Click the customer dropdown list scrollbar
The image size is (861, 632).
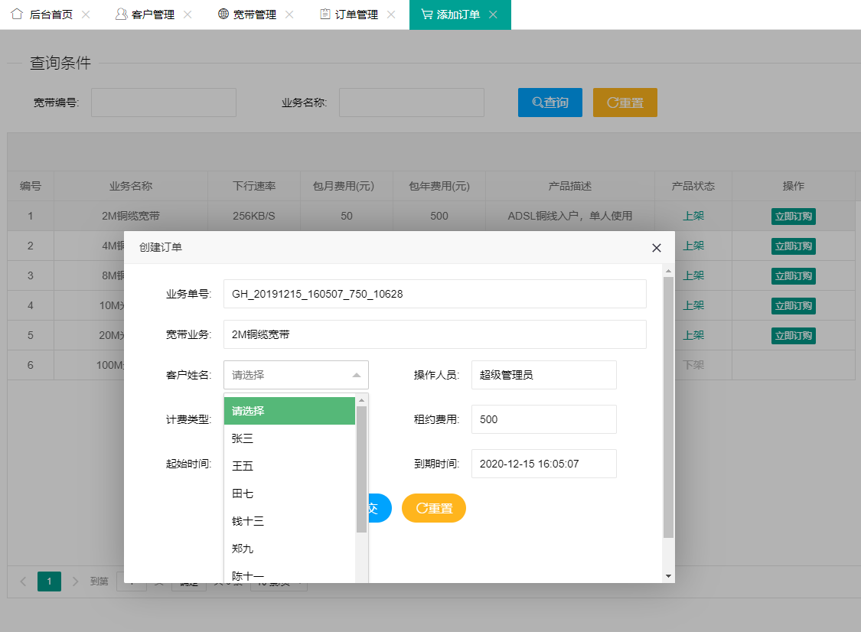pyautogui.click(x=361, y=470)
